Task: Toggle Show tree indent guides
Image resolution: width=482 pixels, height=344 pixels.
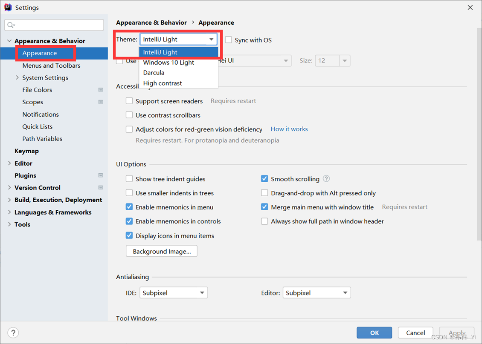Action: (x=129, y=179)
